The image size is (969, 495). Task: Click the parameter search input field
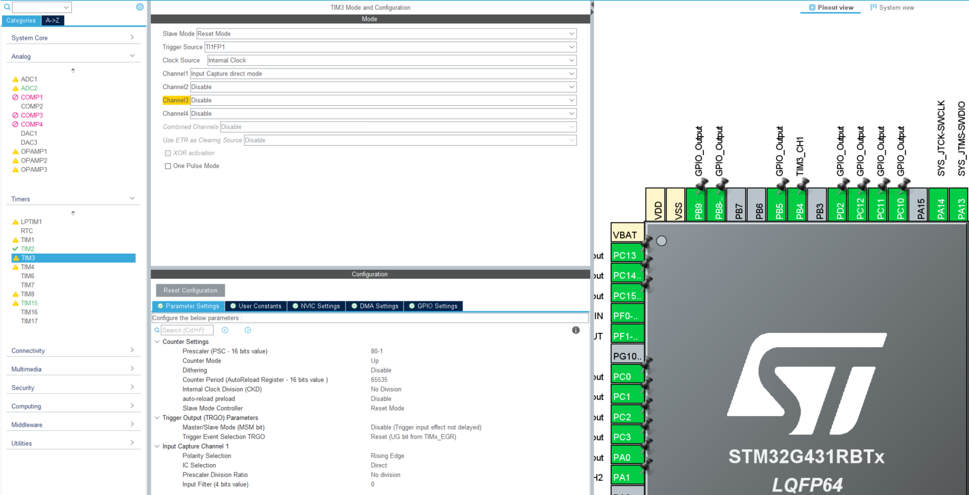pyautogui.click(x=187, y=330)
